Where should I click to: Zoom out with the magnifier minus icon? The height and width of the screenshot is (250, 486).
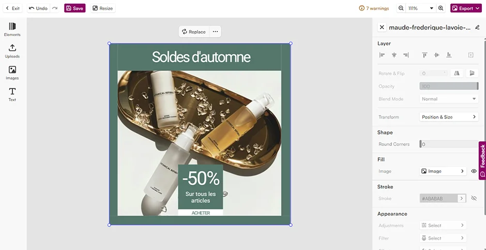point(401,8)
